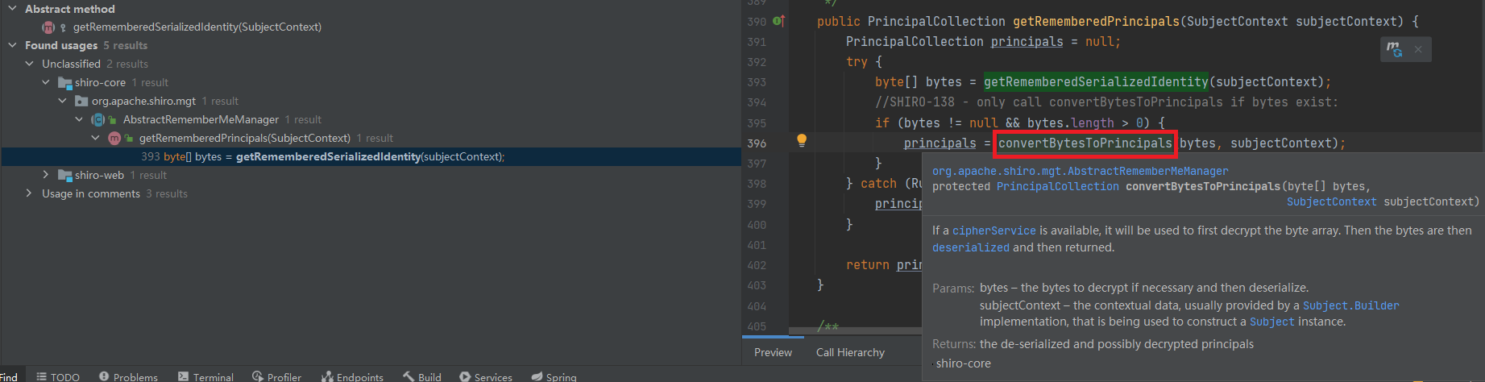Open the TODO tool window
The height and width of the screenshot is (382, 1485).
point(58,376)
